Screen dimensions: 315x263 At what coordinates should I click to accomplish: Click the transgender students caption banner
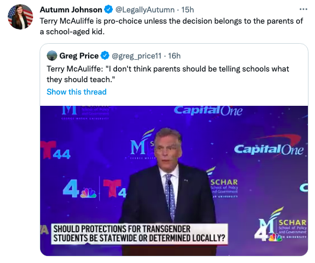pyautogui.click(x=139, y=234)
